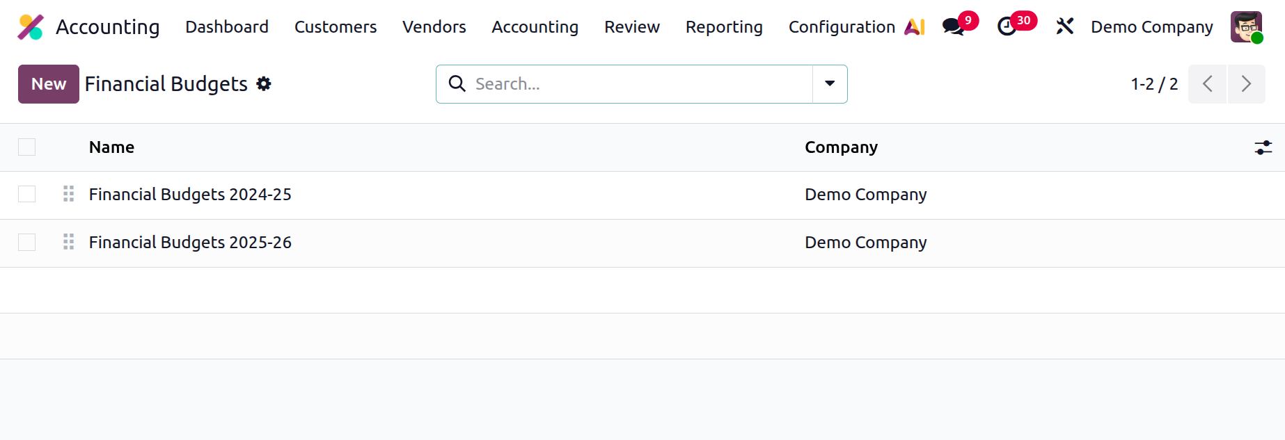This screenshot has width=1285, height=440.
Task: Open the chat messages icon
Action: [952, 27]
